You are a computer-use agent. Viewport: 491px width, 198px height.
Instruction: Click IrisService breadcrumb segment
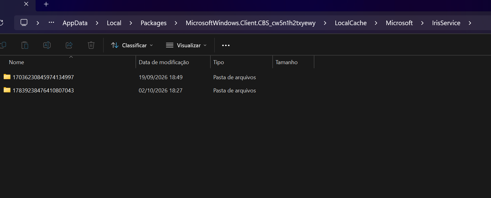point(446,23)
